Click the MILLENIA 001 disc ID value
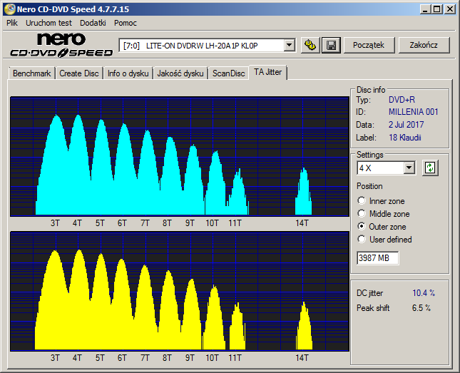460x373 pixels. pos(414,112)
